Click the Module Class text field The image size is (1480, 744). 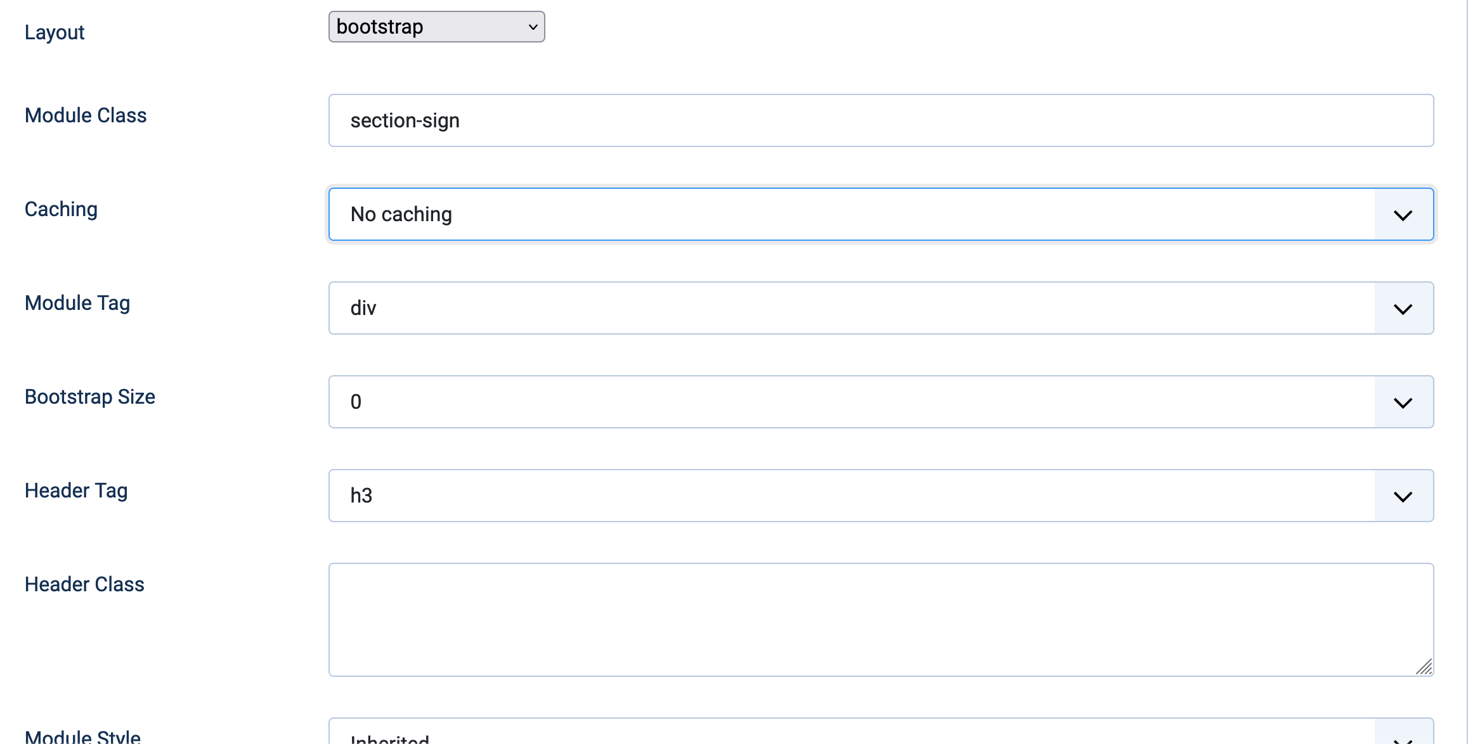tap(880, 120)
